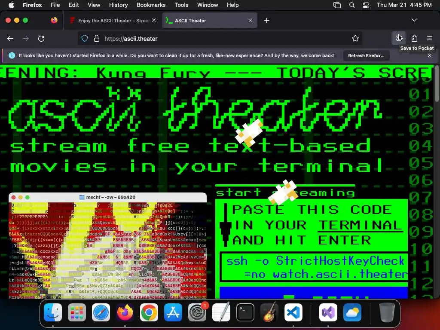Open the Edit menu

pyautogui.click(x=74, y=5)
